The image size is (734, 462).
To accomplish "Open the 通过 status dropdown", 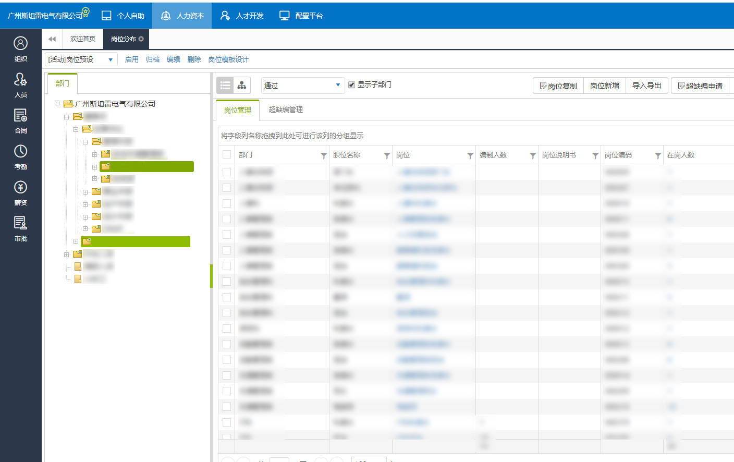I will (303, 86).
